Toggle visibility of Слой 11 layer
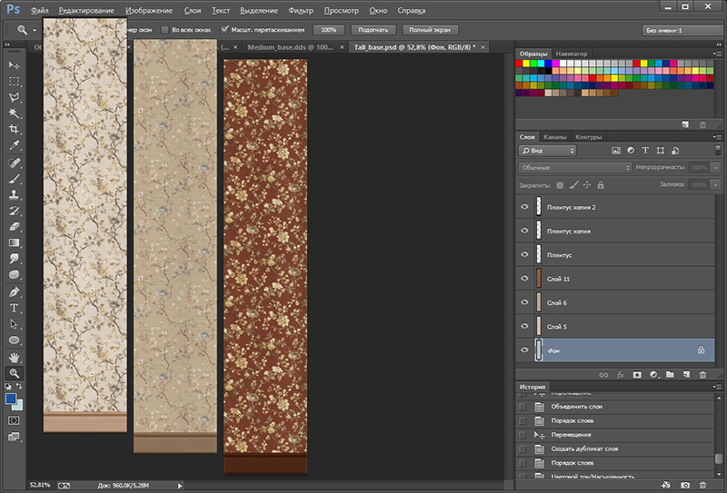This screenshot has height=493, width=727. (524, 278)
